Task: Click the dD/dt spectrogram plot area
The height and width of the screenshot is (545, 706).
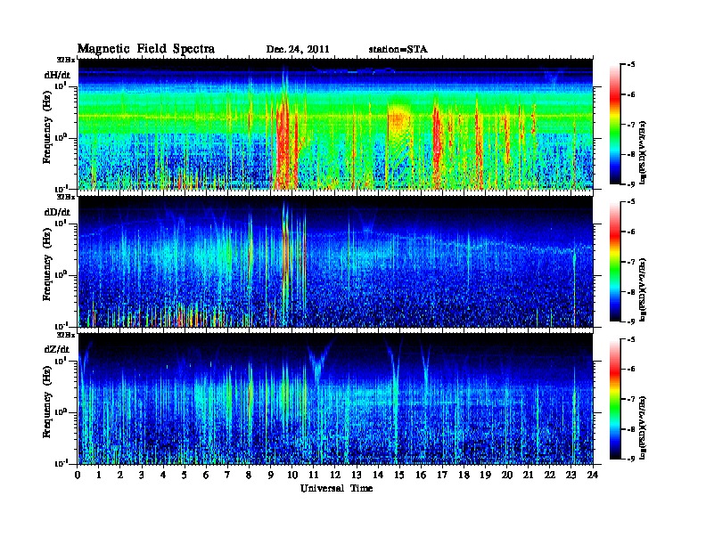Action: click(x=335, y=261)
